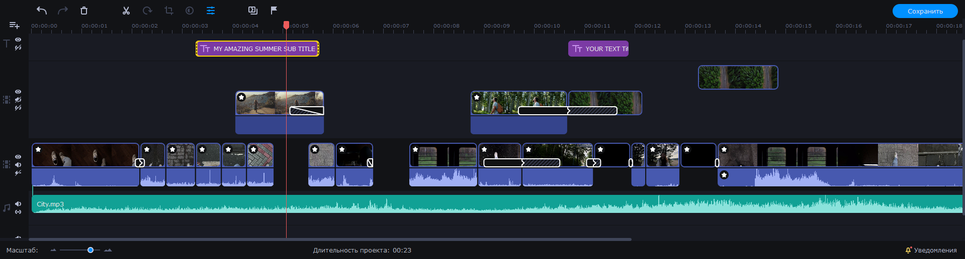This screenshot has height=259, width=965.
Task: Mute the City.mp3 audio track
Action: coord(18,204)
